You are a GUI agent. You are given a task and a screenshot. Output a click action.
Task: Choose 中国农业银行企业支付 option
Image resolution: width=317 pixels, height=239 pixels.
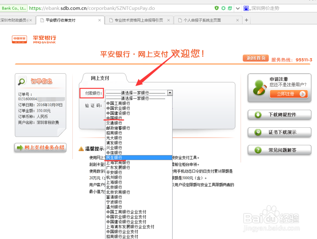[x=139, y=217]
